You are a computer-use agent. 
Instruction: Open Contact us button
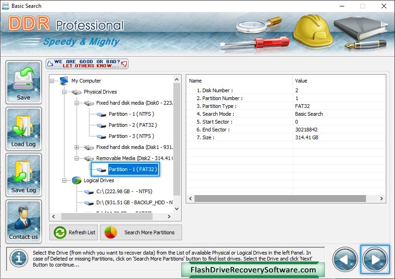tap(24, 221)
